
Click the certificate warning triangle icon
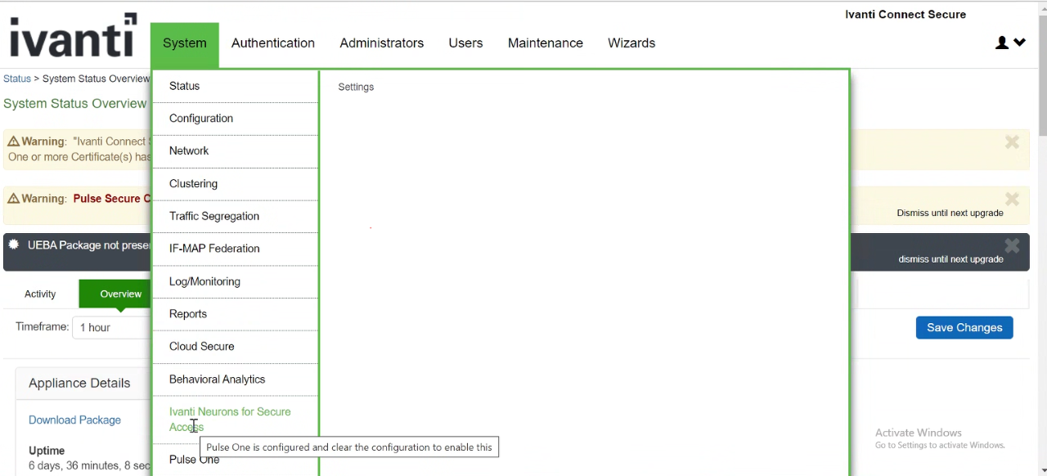coord(14,141)
